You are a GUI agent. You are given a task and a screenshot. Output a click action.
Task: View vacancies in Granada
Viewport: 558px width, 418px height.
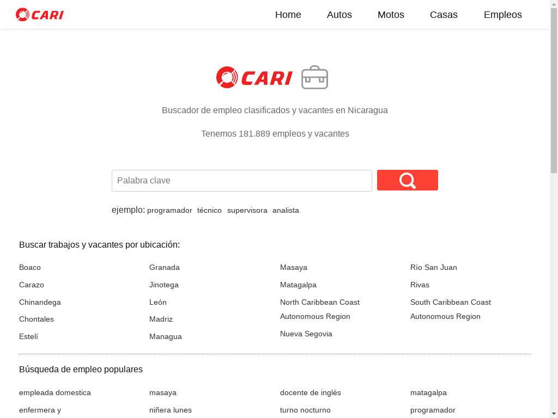pyautogui.click(x=165, y=267)
